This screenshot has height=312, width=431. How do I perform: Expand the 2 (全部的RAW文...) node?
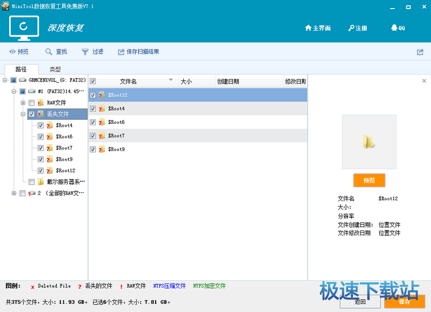14,193
